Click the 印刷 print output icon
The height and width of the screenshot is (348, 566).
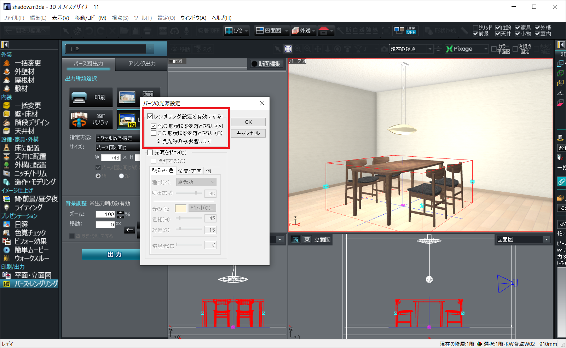(x=91, y=97)
